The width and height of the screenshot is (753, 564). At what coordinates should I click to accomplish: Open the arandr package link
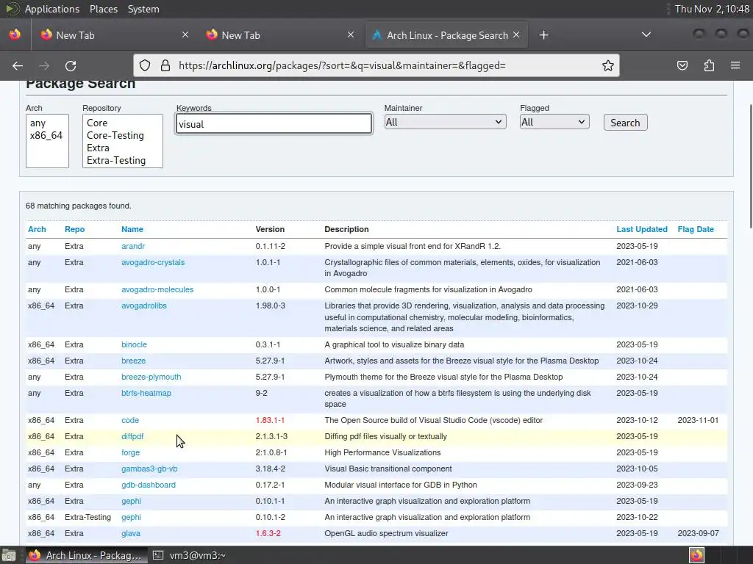point(133,246)
